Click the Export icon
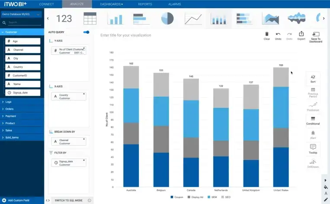Image resolution: width=330 pixels, height=204 pixels. (x=301, y=34)
